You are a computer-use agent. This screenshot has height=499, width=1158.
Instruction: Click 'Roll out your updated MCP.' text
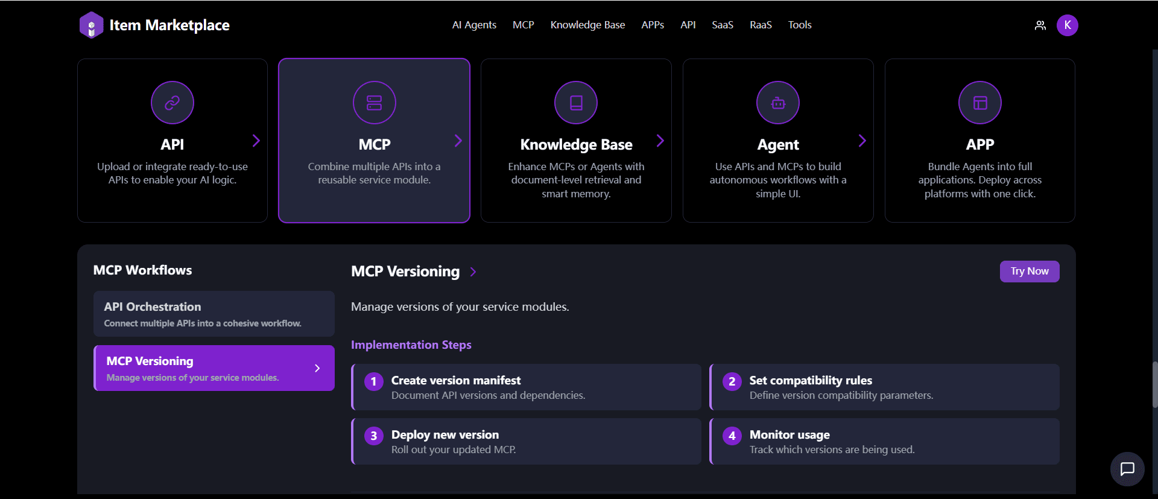click(454, 450)
